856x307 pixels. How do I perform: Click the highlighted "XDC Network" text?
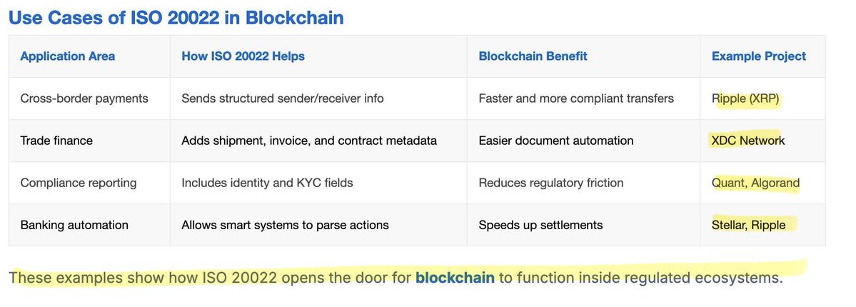(748, 140)
